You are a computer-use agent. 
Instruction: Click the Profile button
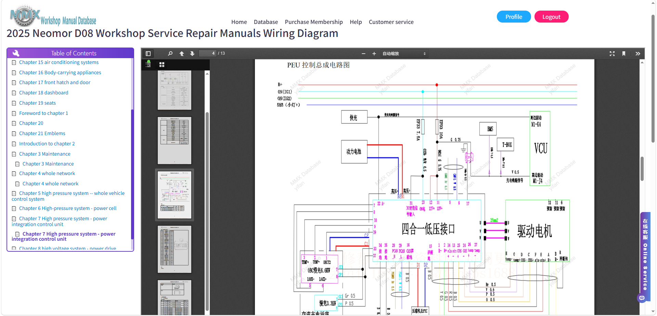click(x=514, y=17)
